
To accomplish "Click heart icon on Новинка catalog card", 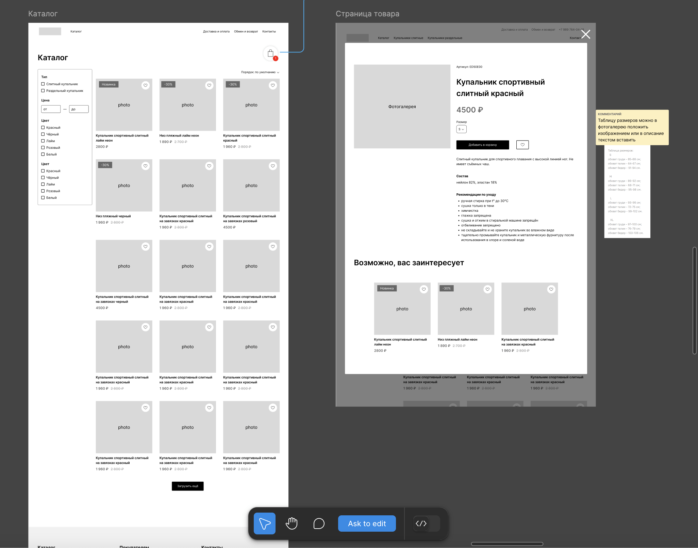I will 146,85.
